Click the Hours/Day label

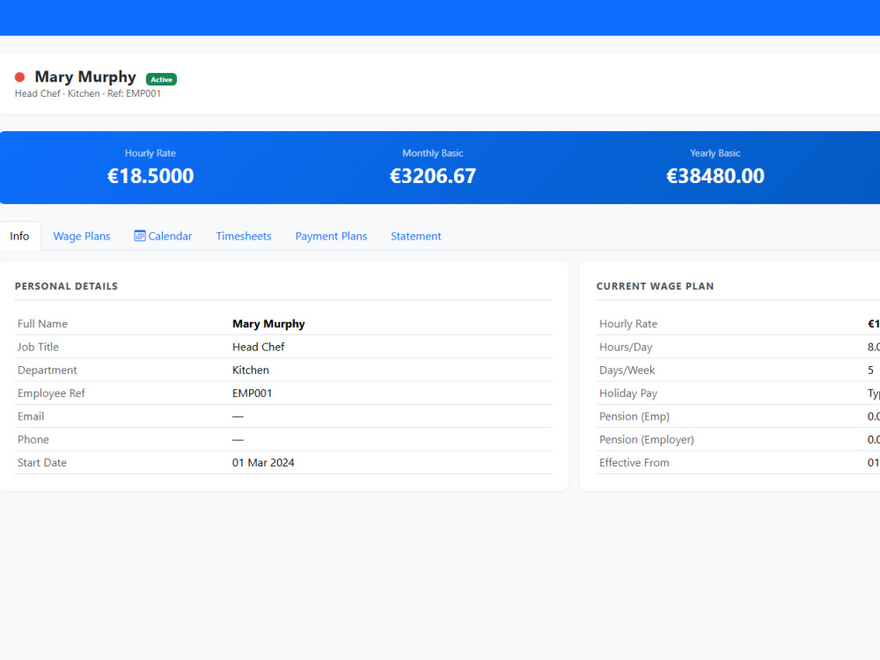[x=626, y=347]
